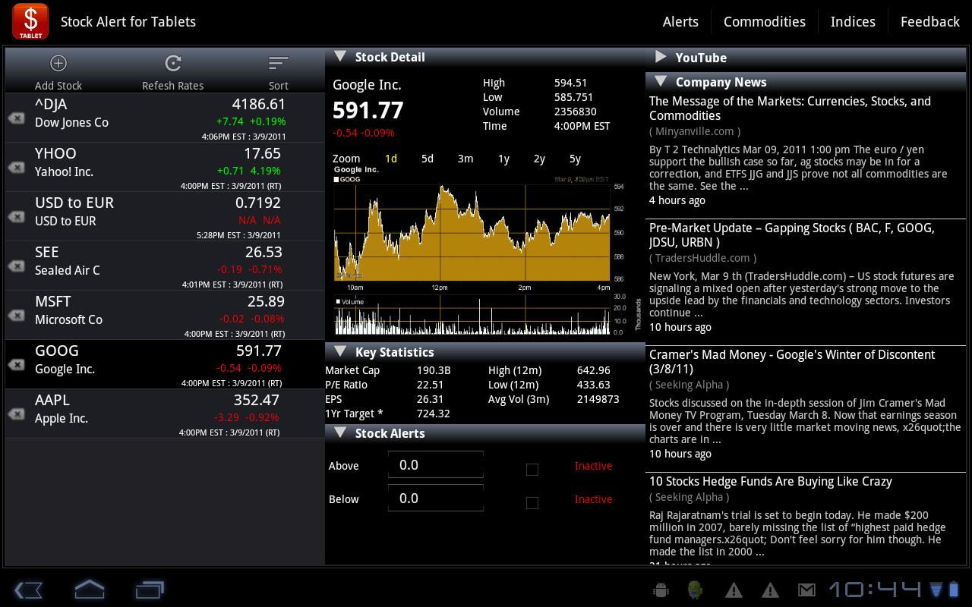Delete the YHOO row using its X icon

click(16, 168)
